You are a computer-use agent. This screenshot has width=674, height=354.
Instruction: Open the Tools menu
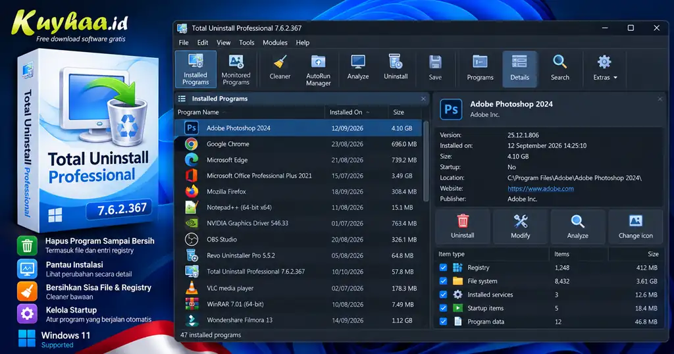click(x=247, y=43)
